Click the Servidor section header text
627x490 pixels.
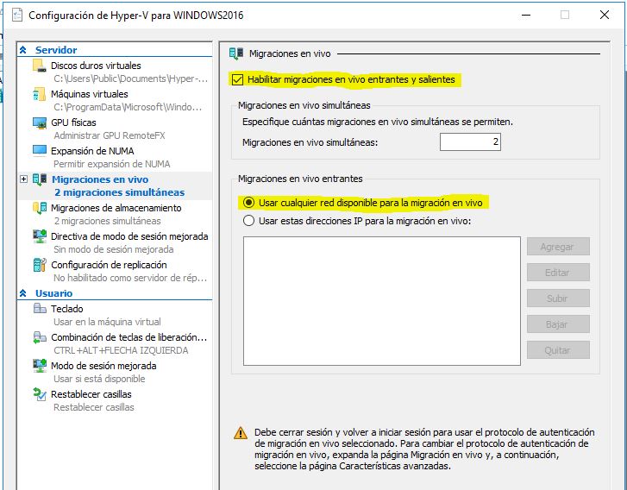56,50
